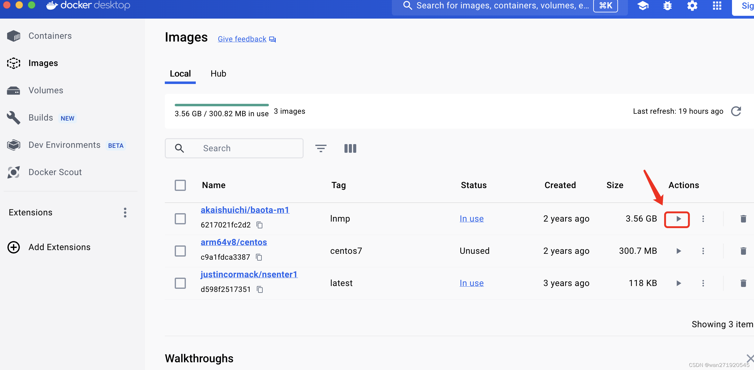Switch to the Hub tab

point(218,74)
